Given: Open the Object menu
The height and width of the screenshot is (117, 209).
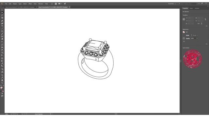Looking at the screenshot, I should coord(15,4).
